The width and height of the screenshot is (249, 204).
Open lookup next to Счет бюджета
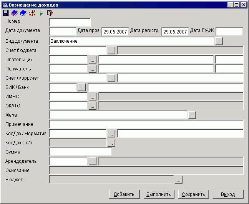(111, 50)
